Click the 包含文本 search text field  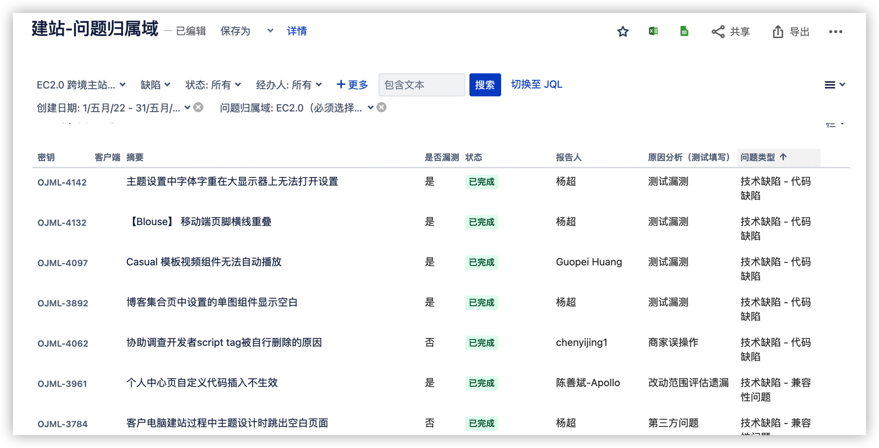click(421, 85)
